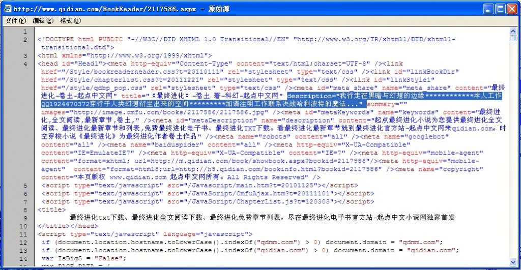Click the summary attribute name

(x=381, y=104)
